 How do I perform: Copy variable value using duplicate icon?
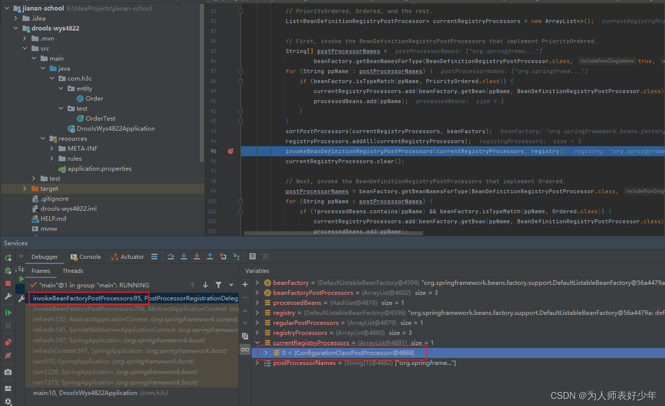click(245, 336)
